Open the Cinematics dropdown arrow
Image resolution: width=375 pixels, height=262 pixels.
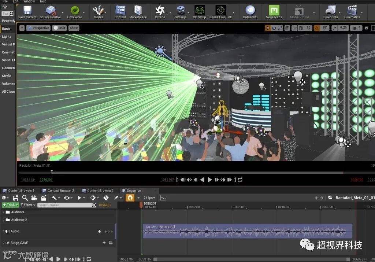362,12
